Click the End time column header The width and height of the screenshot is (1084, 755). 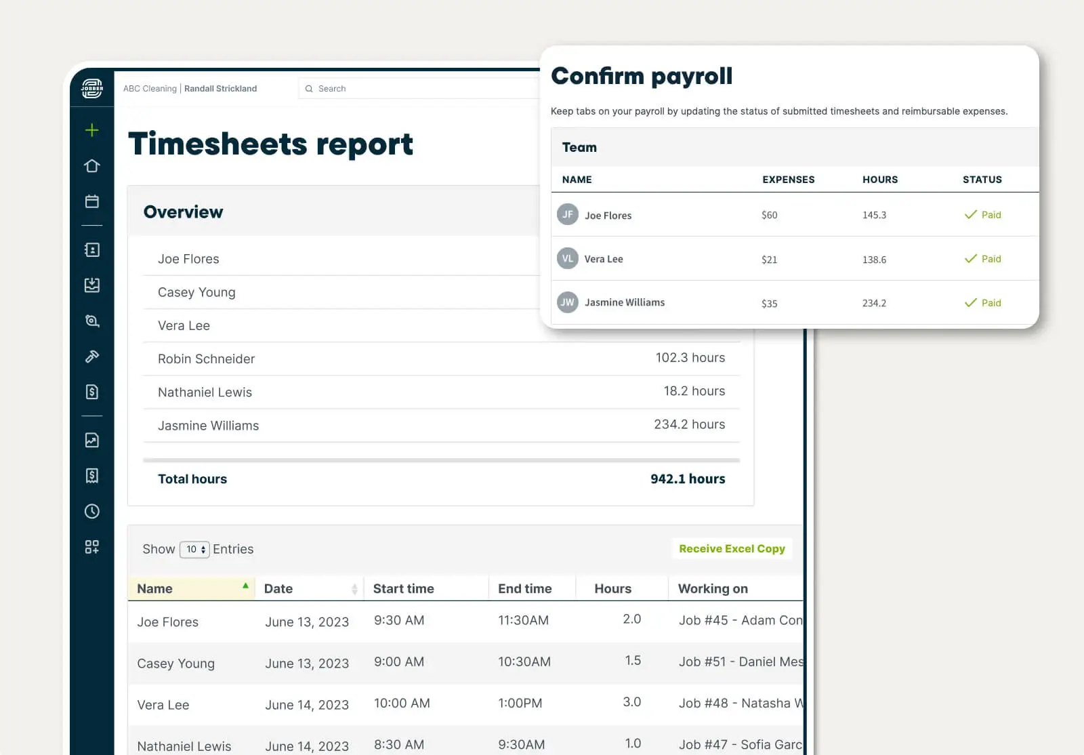pyautogui.click(x=532, y=588)
